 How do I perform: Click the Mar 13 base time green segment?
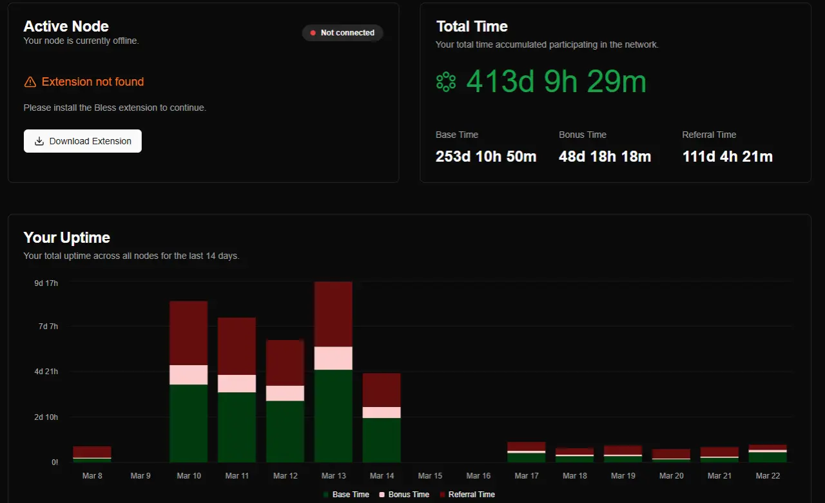[333, 416]
